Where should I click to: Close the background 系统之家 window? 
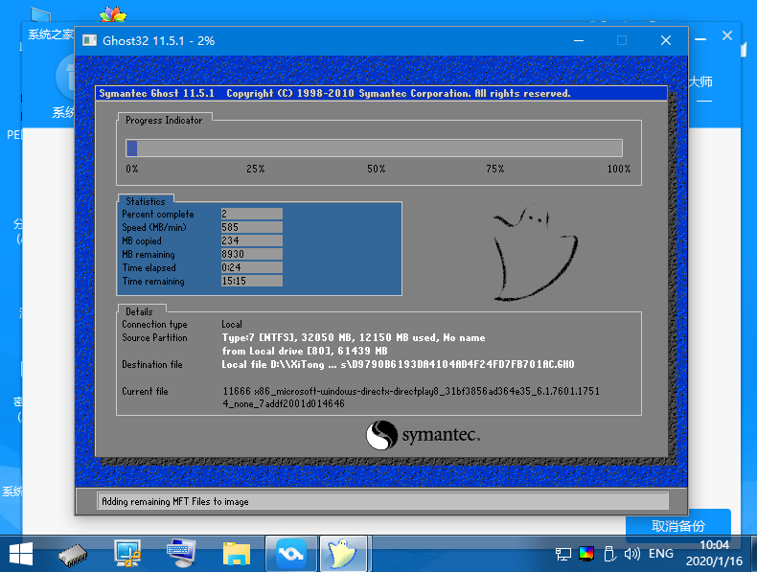(x=727, y=35)
